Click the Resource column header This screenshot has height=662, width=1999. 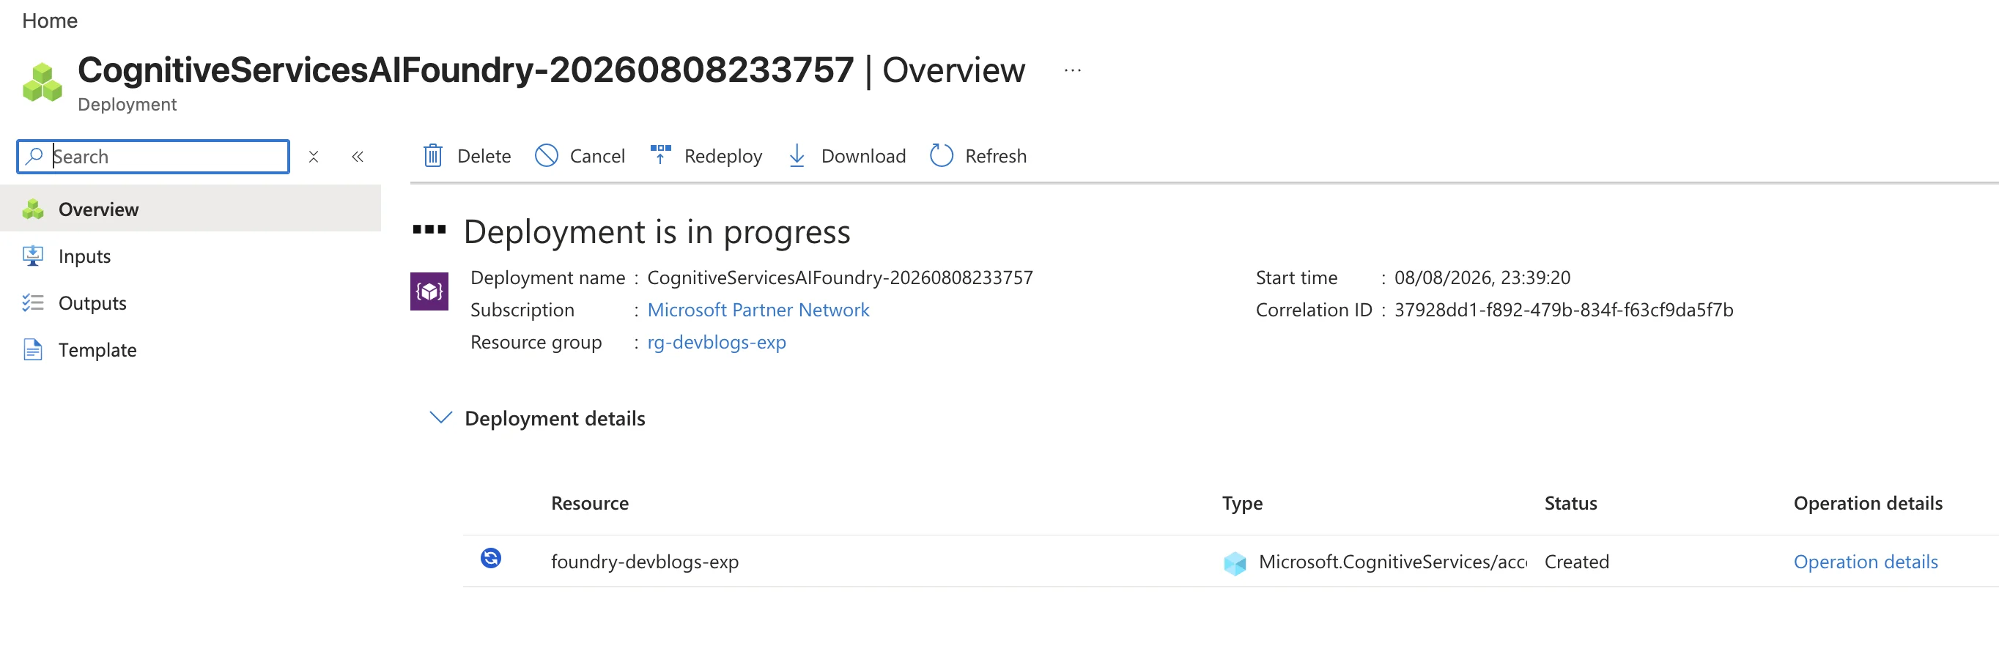click(590, 504)
